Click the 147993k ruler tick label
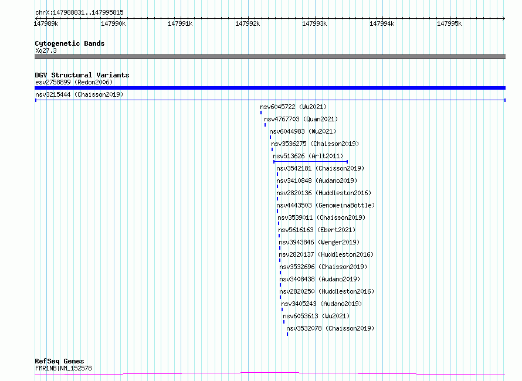The width and height of the screenshot is (522, 381). click(314, 23)
